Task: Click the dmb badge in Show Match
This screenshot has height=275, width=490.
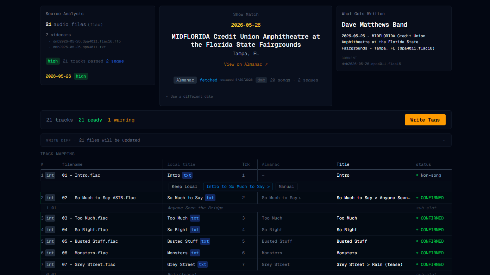Action: click(261, 80)
